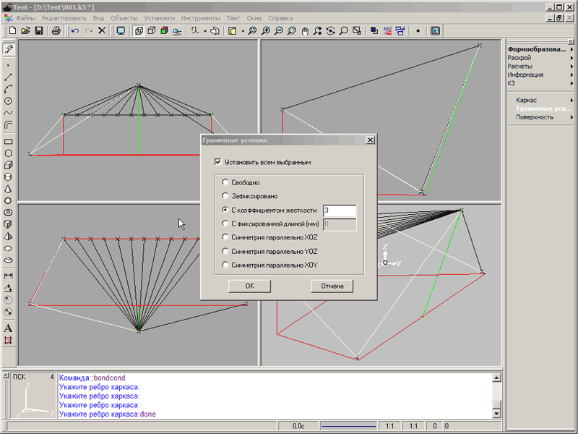578x434 pixels.
Task: Select the arc drawing tool in the left toolbar
Action: (x=8, y=89)
